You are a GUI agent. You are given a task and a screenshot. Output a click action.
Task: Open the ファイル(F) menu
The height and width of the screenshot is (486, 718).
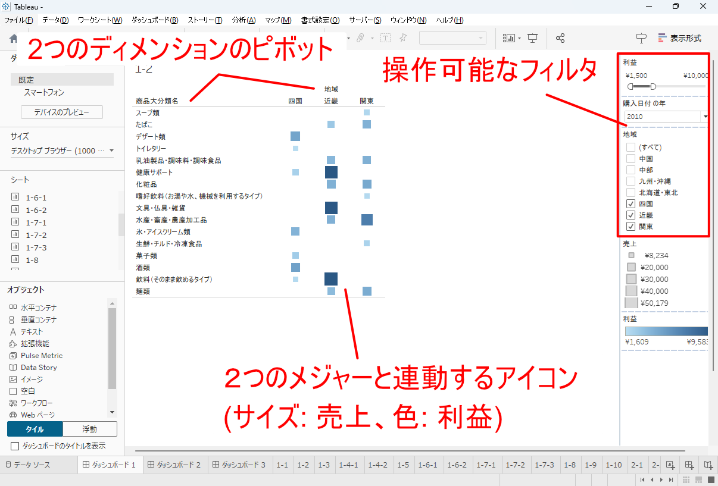point(18,20)
